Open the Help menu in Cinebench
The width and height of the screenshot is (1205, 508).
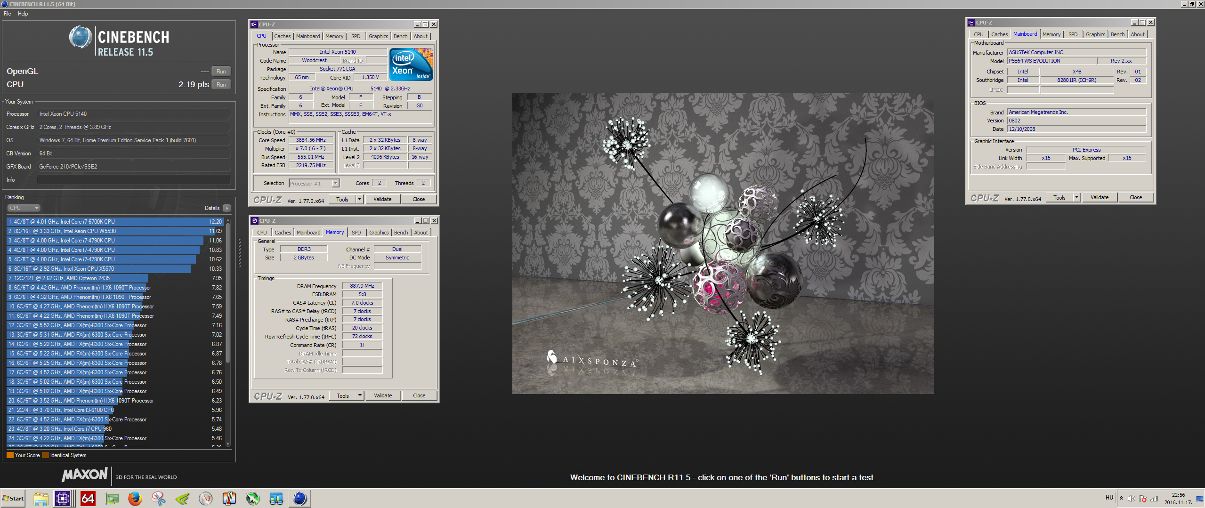(23, 14)
